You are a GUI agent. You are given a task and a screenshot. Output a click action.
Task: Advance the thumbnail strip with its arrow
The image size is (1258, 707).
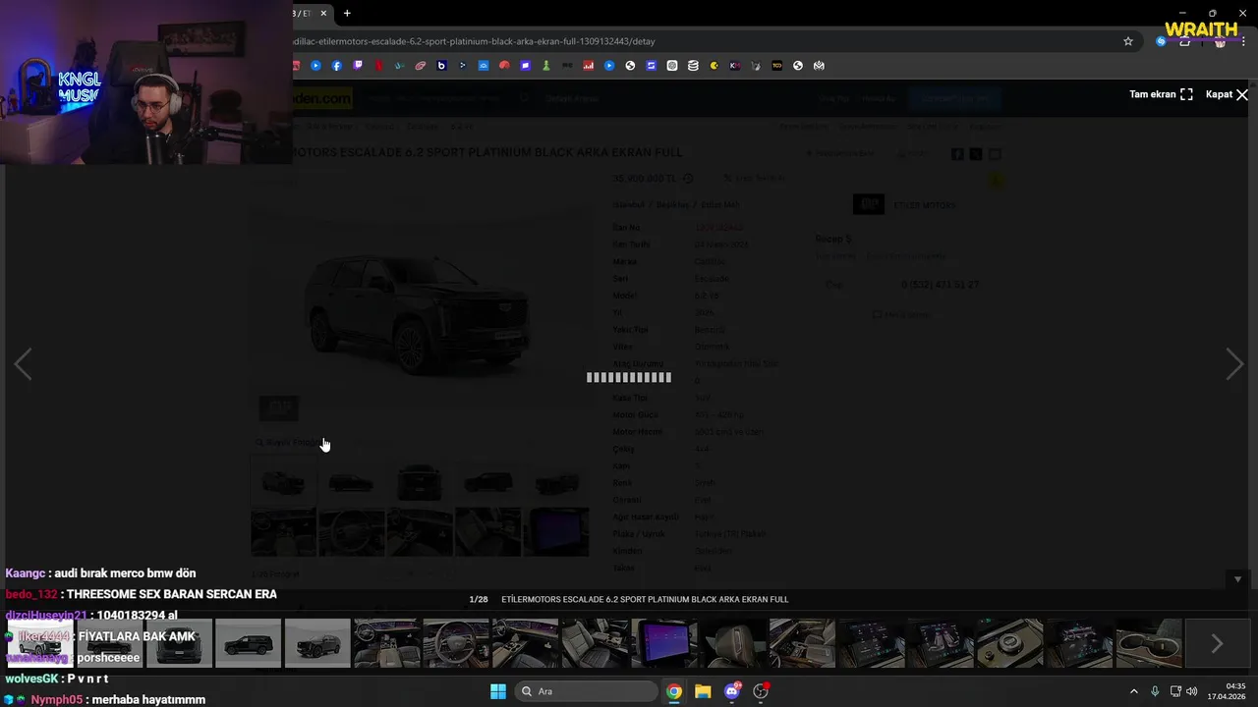[1217, 643]
